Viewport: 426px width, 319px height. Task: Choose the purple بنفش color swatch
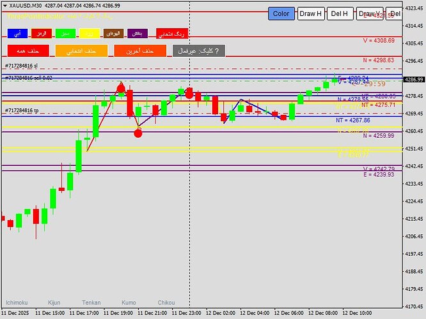(138, 33)
